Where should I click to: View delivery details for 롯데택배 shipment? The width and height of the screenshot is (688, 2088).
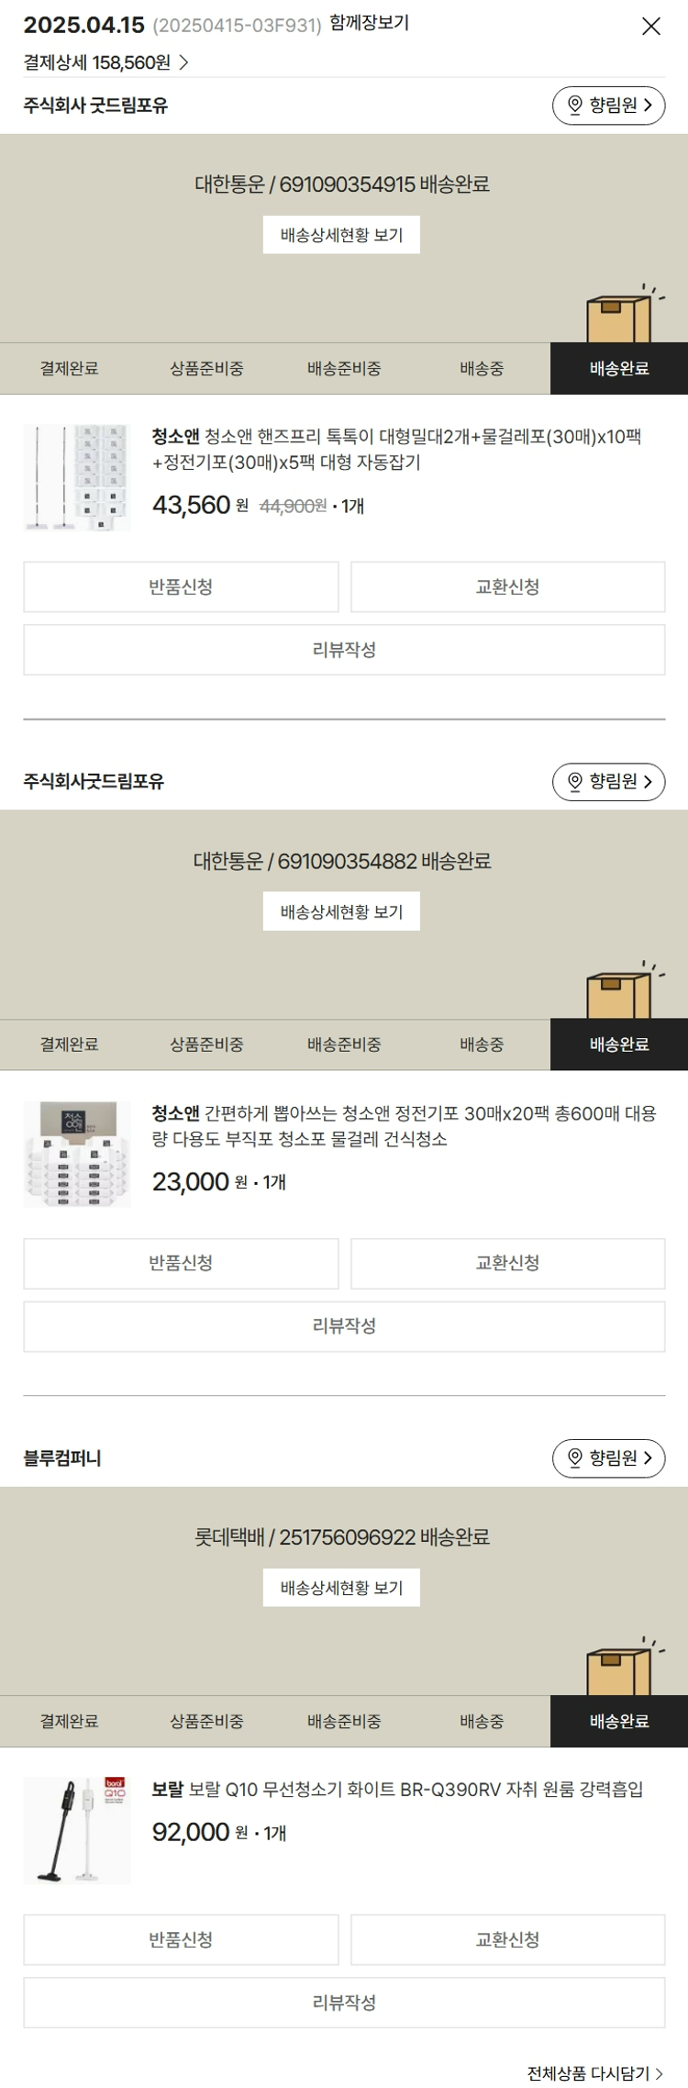(x=341, y=1588)
